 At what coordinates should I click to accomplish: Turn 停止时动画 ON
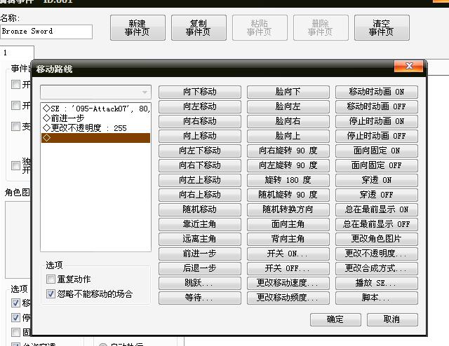(x=377, y=121)
